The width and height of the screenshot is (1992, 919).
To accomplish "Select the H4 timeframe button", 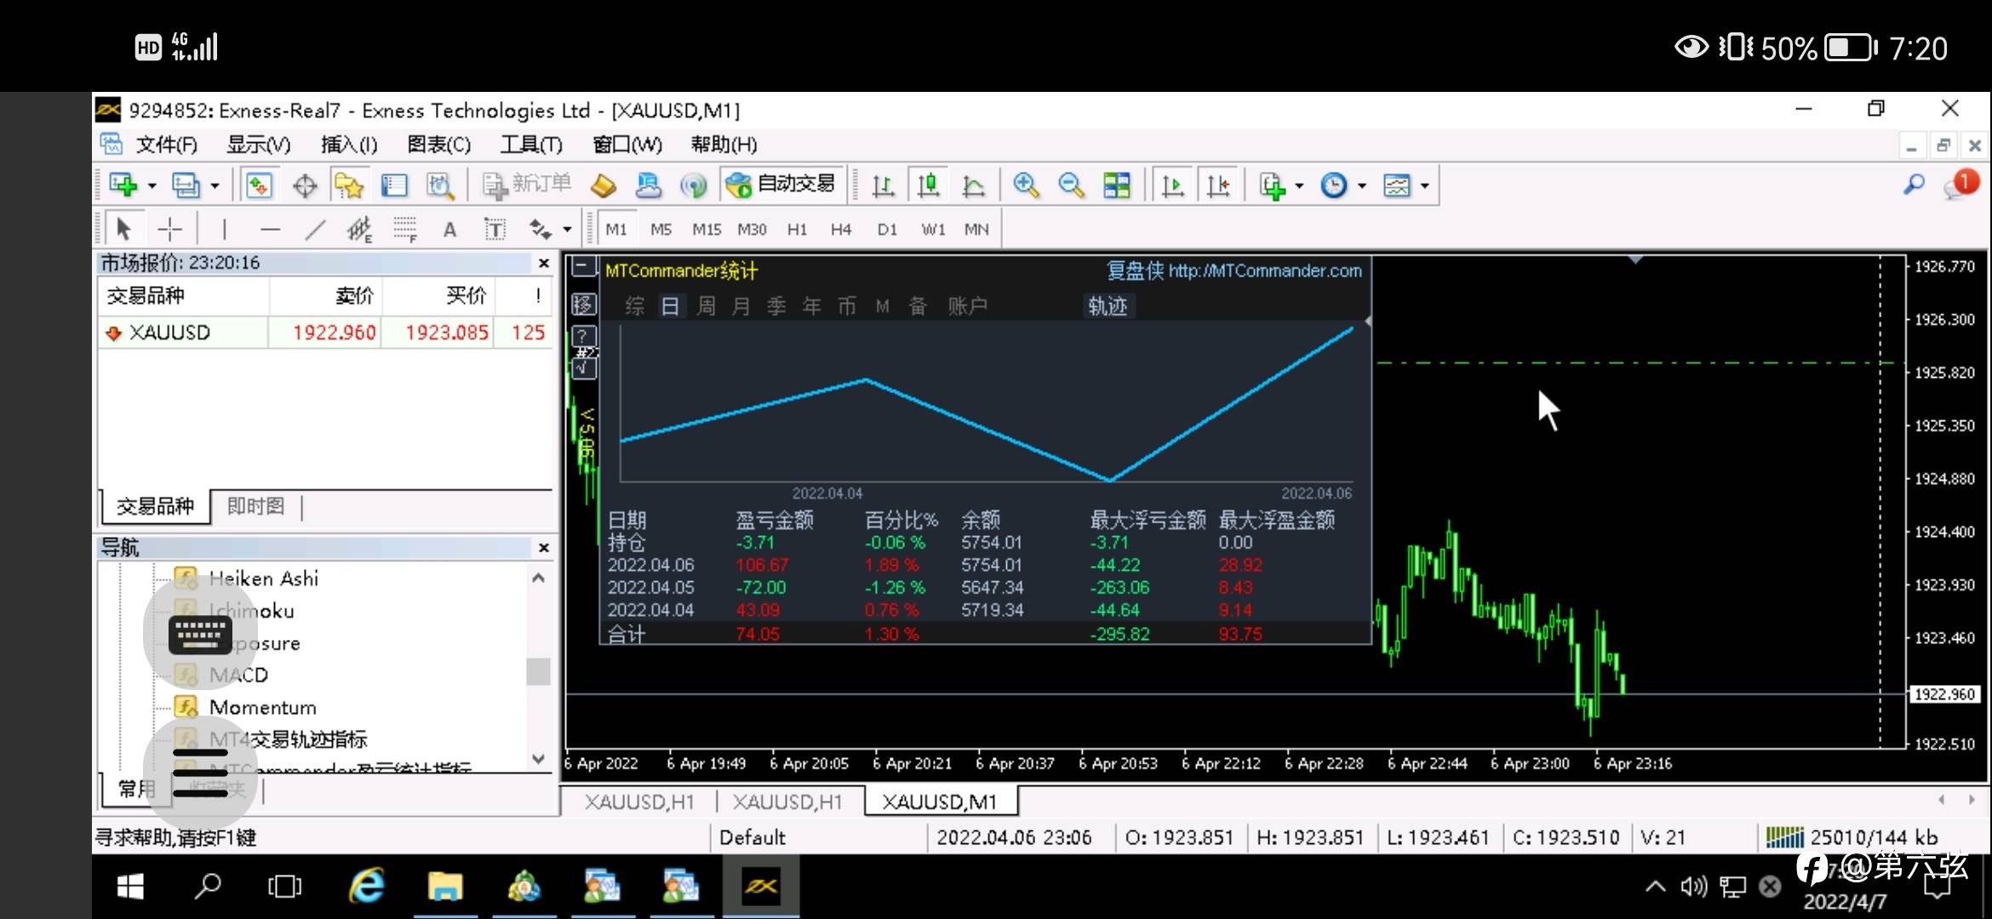I will [x=840, y=229].
